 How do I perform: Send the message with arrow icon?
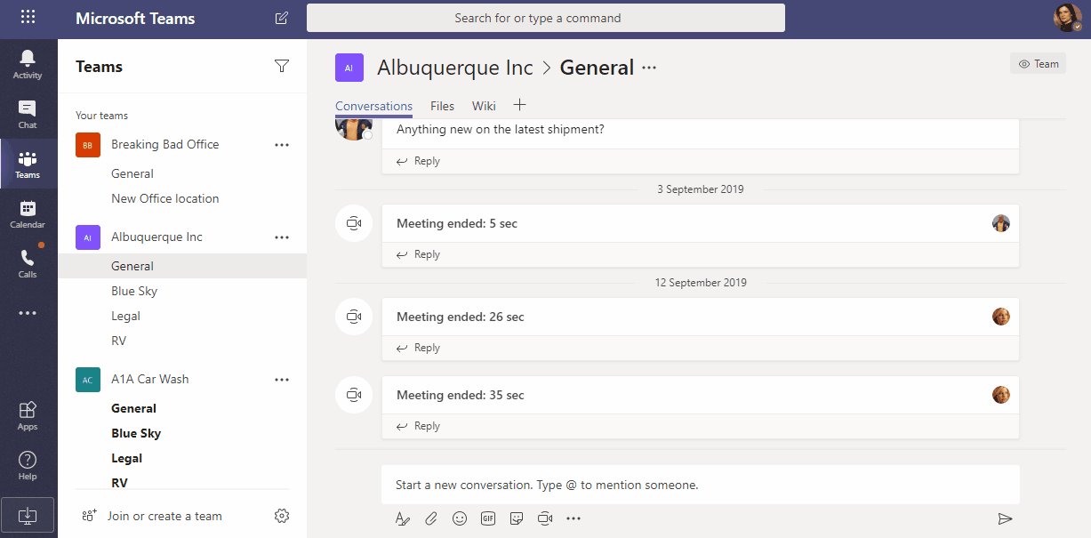pos(1005,518)
